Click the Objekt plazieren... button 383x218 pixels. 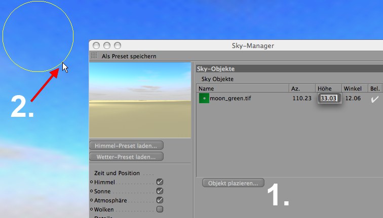click(x=233, y=183)
